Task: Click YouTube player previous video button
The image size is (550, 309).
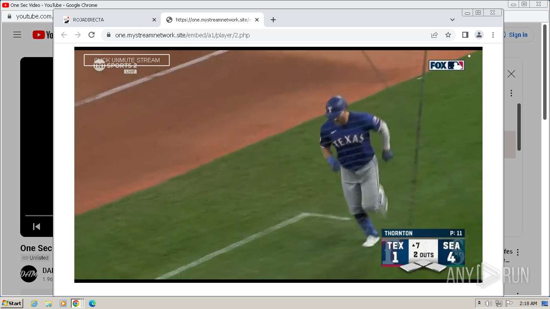Action: [37, 227]
